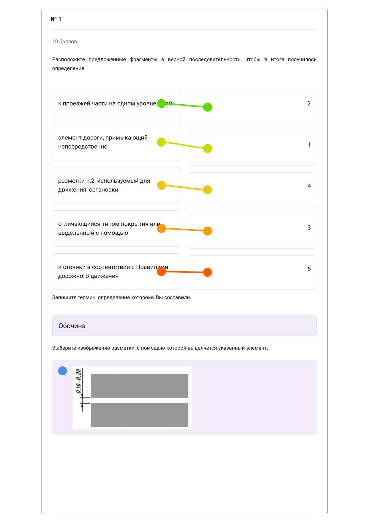Click the target box numbered 5
The height and width of the screenshot is (521, 368).
[252, 272]
